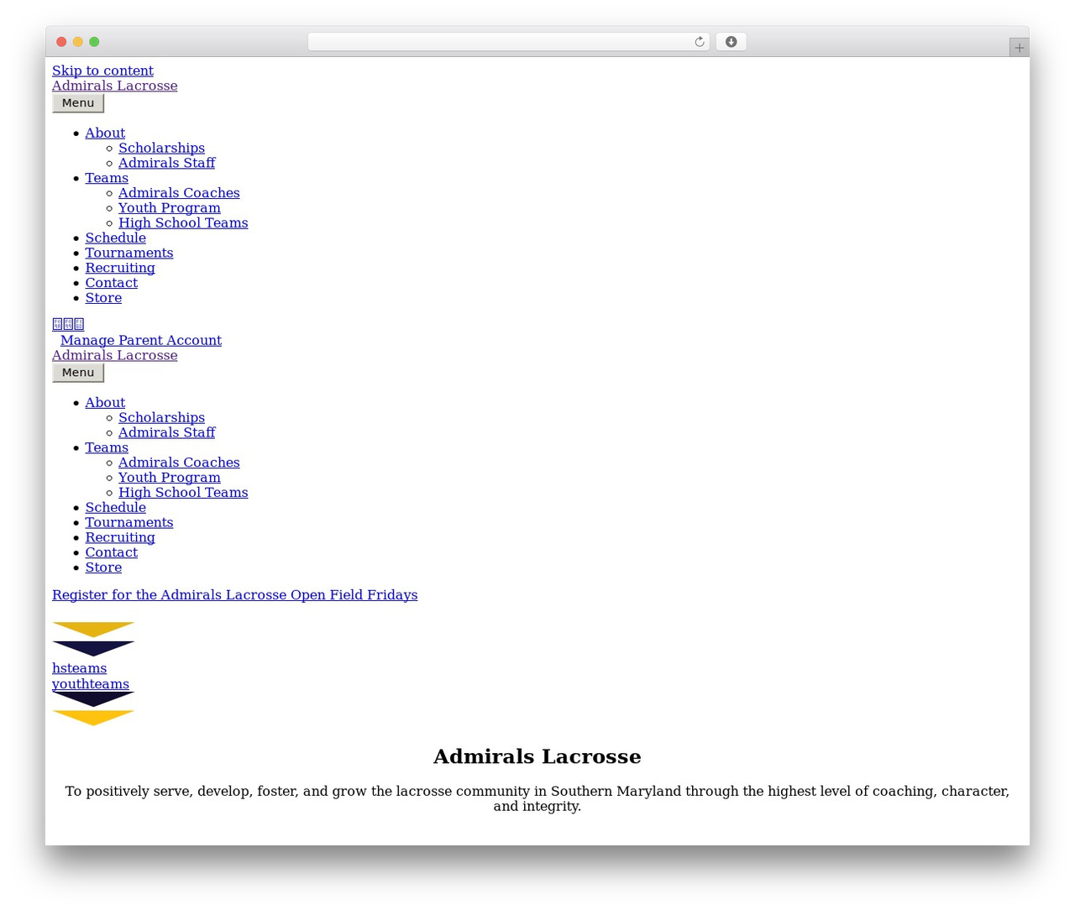Click the mission statement paragraph text
This screenshot has height=910, width=1075.
pyautogui.click(x=537, y=798)
